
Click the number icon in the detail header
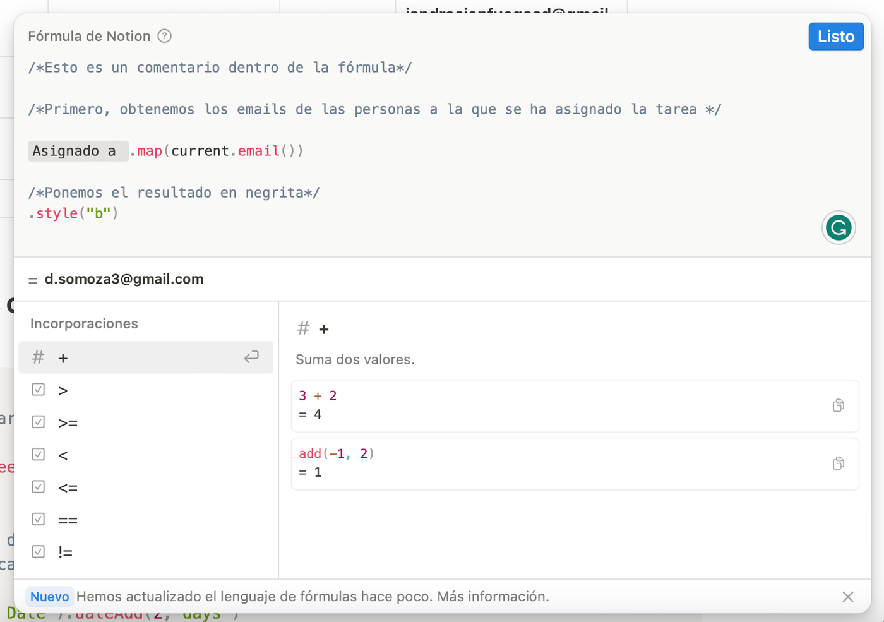304,328
